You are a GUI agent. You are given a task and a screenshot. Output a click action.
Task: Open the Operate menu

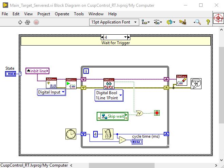tap(62, 14)
